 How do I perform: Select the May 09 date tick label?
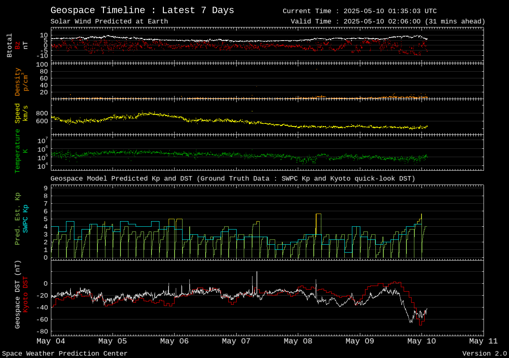pos(360,341)
